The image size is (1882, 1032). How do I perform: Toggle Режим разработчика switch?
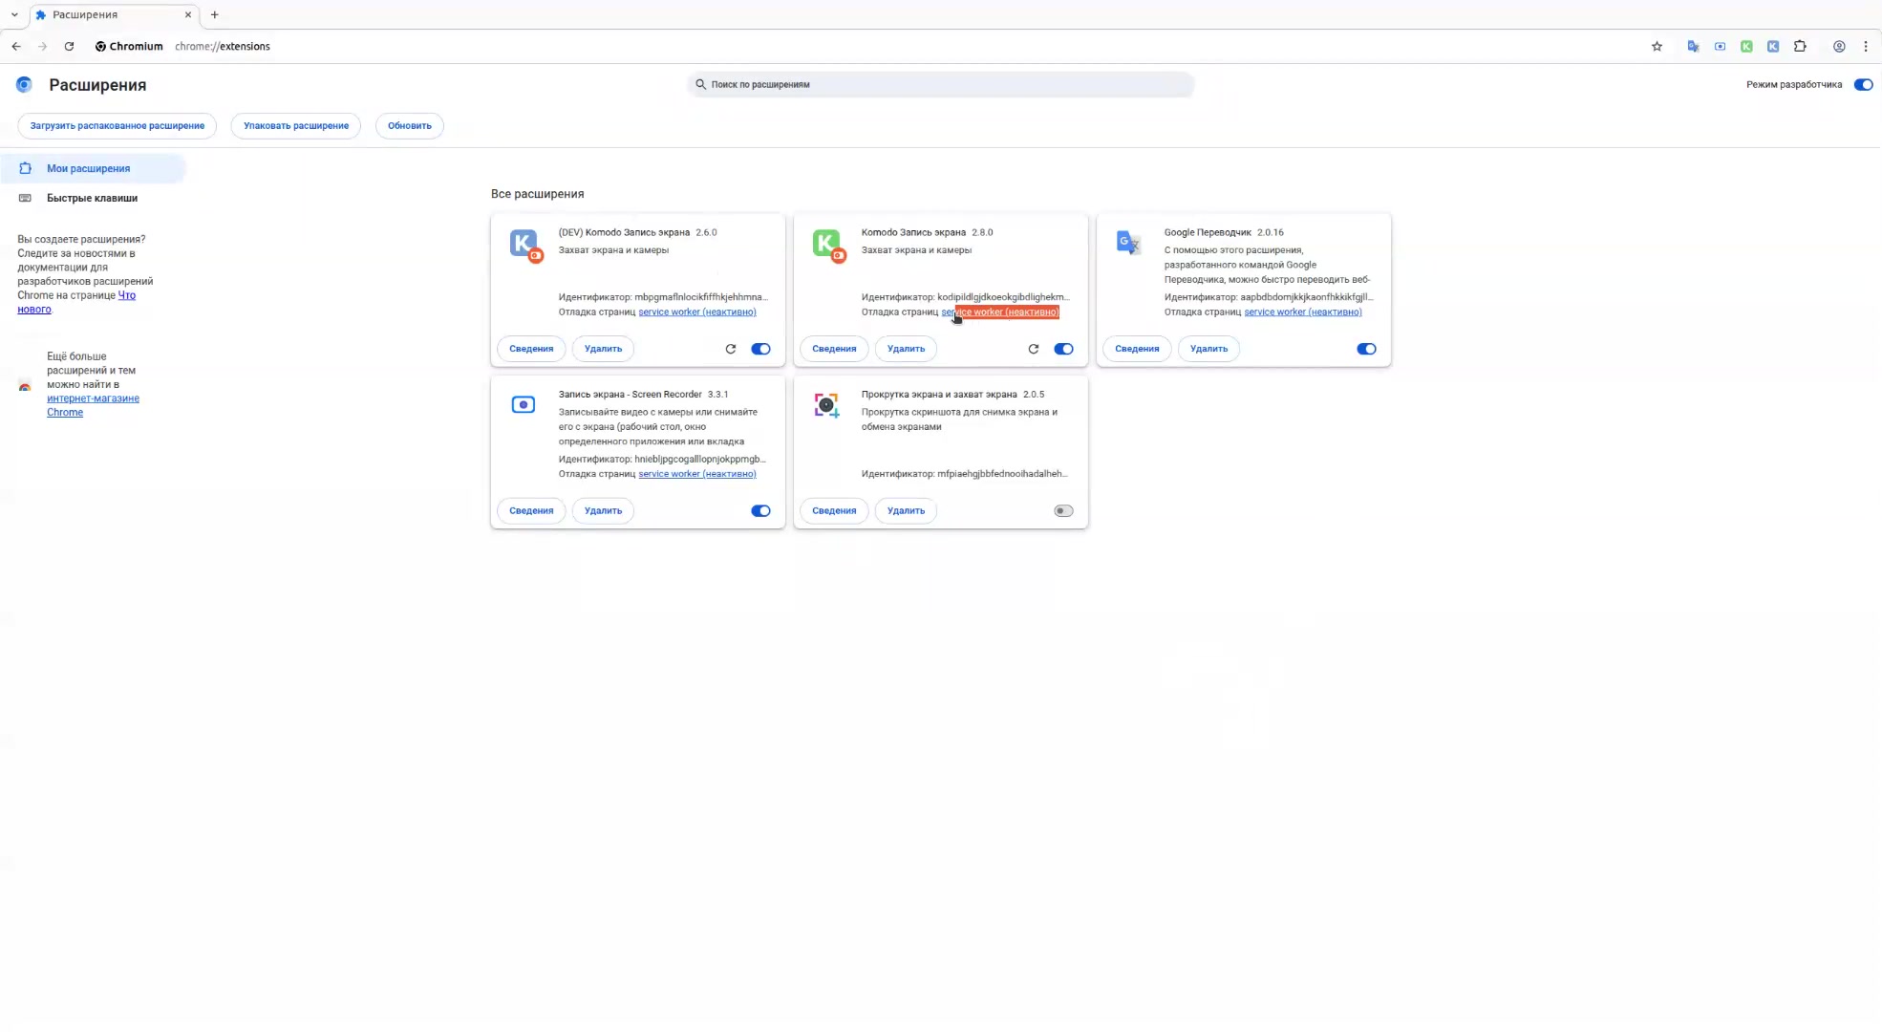pyautogui.click(x=1863, y=84)
